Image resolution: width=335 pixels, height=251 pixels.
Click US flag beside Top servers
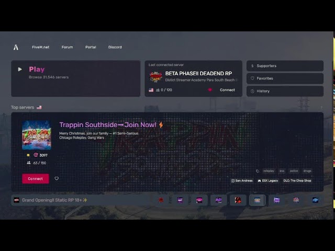(39, 107)
